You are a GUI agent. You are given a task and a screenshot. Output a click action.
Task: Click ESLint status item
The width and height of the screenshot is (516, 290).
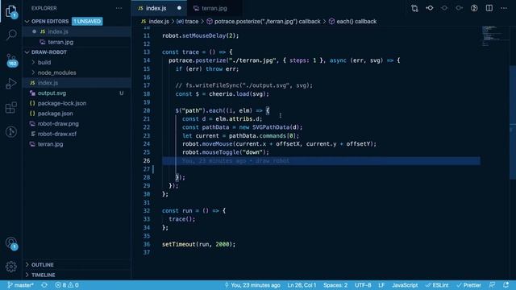437,285
